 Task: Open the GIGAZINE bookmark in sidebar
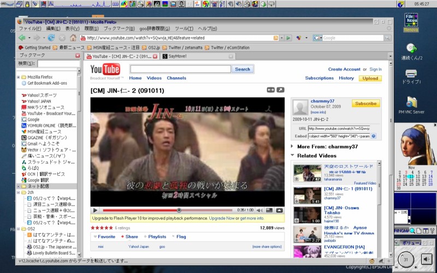point(47,138)
